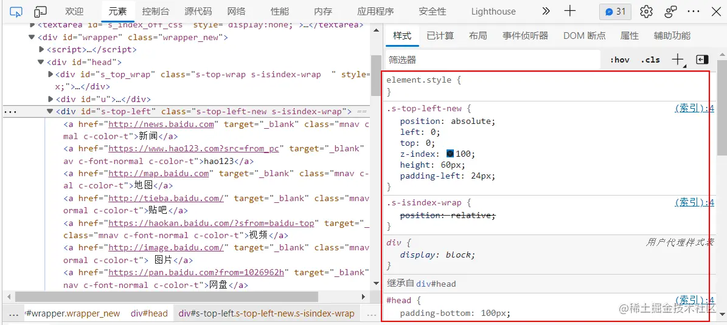Open the 事件侦听器 sub-tab
Image resolution: width=727 pixels, height=325 pixels.
point(525,36)
